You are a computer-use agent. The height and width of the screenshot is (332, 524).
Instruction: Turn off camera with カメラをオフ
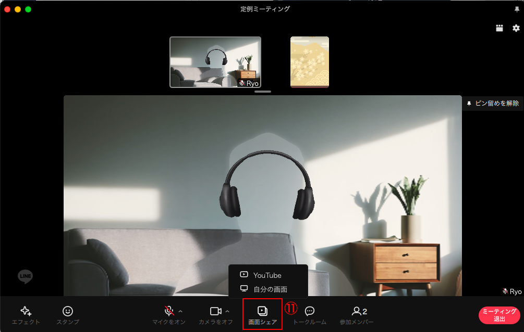[x=215, y=314]
